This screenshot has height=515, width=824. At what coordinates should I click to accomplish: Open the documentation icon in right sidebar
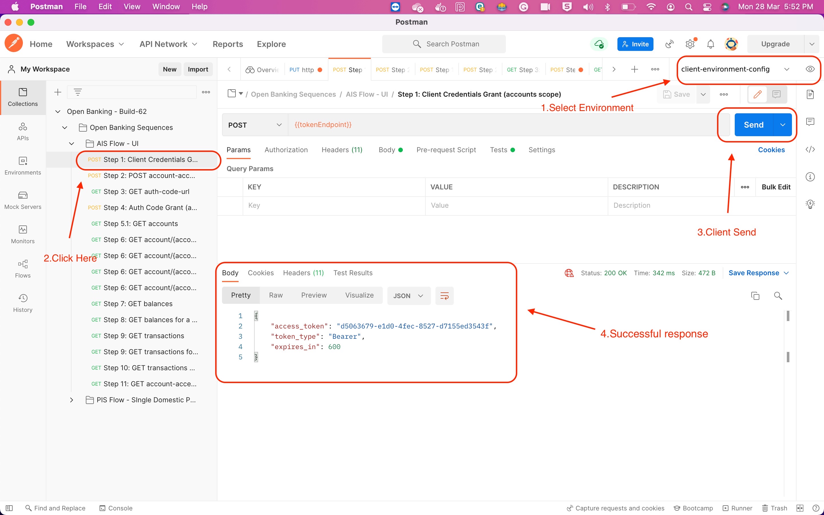click(x=810, y=94)
